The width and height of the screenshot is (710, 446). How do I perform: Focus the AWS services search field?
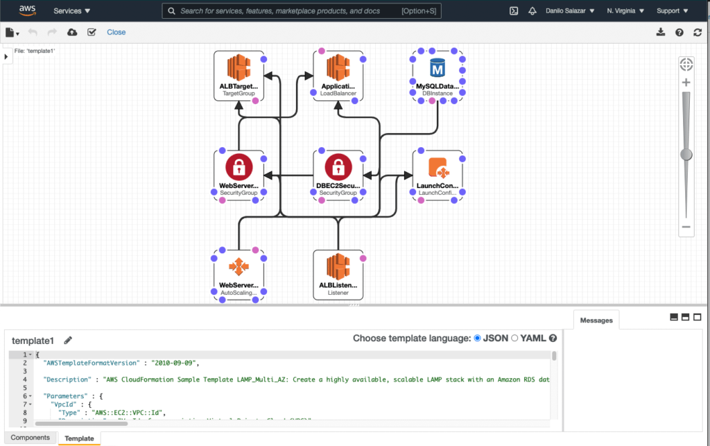tap(302, 11)
